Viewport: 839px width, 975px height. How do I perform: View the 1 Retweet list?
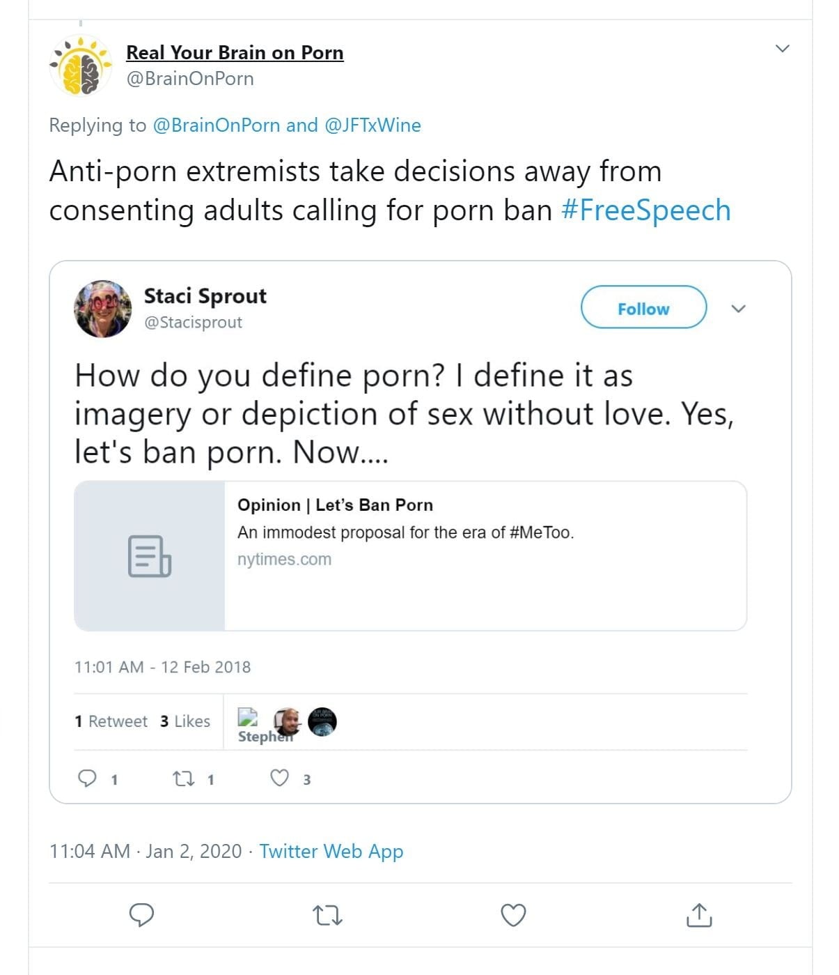pyautogui.click(x=111, y=721)
